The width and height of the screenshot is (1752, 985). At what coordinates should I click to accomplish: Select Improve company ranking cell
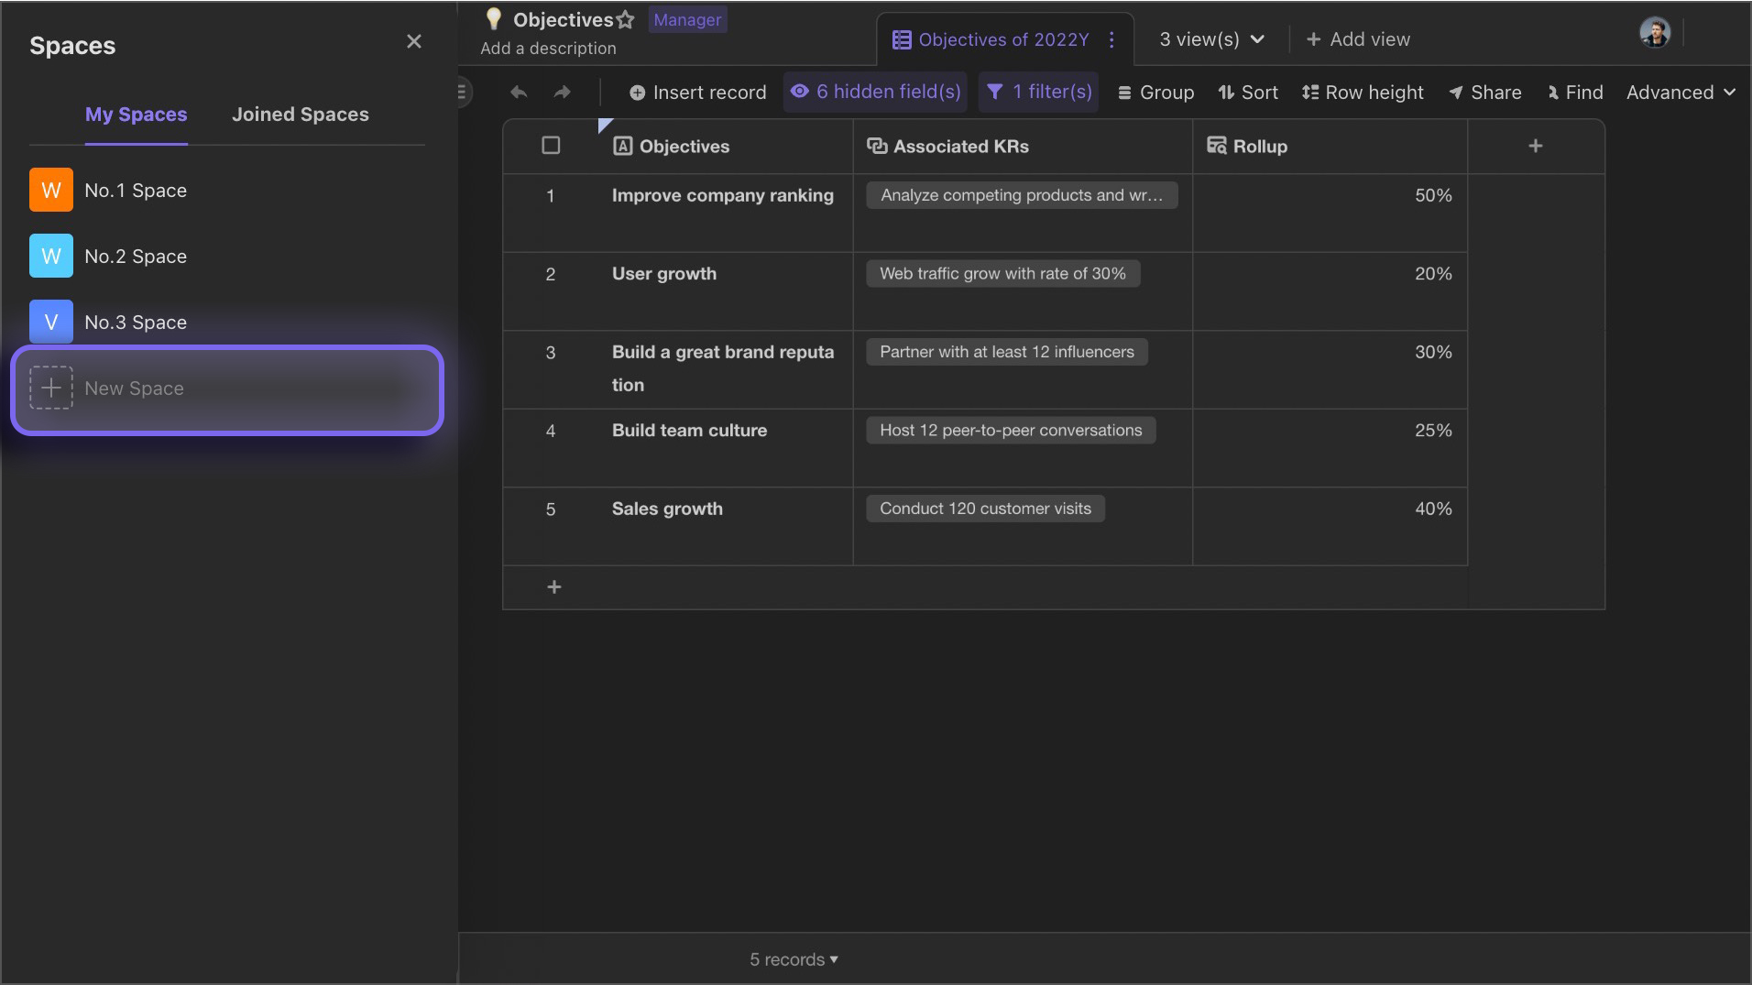tap(725, 213)
